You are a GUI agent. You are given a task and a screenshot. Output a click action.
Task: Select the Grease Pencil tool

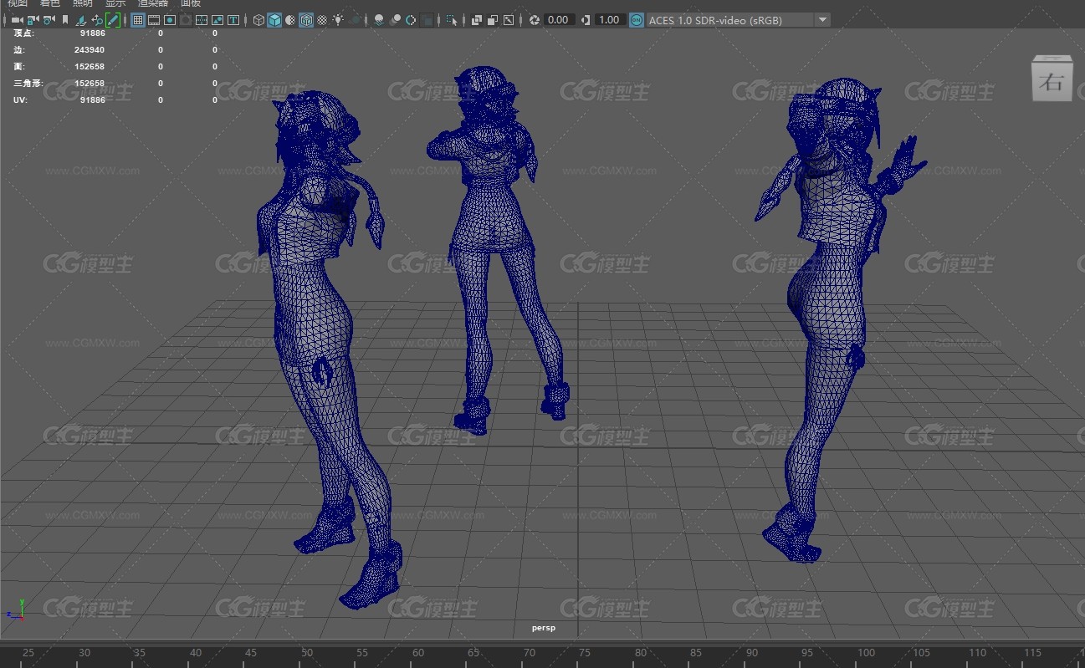[x=113, y=19]
